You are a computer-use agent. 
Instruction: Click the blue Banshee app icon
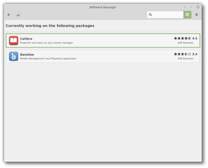pyautogui.click(x=13, y=56)
